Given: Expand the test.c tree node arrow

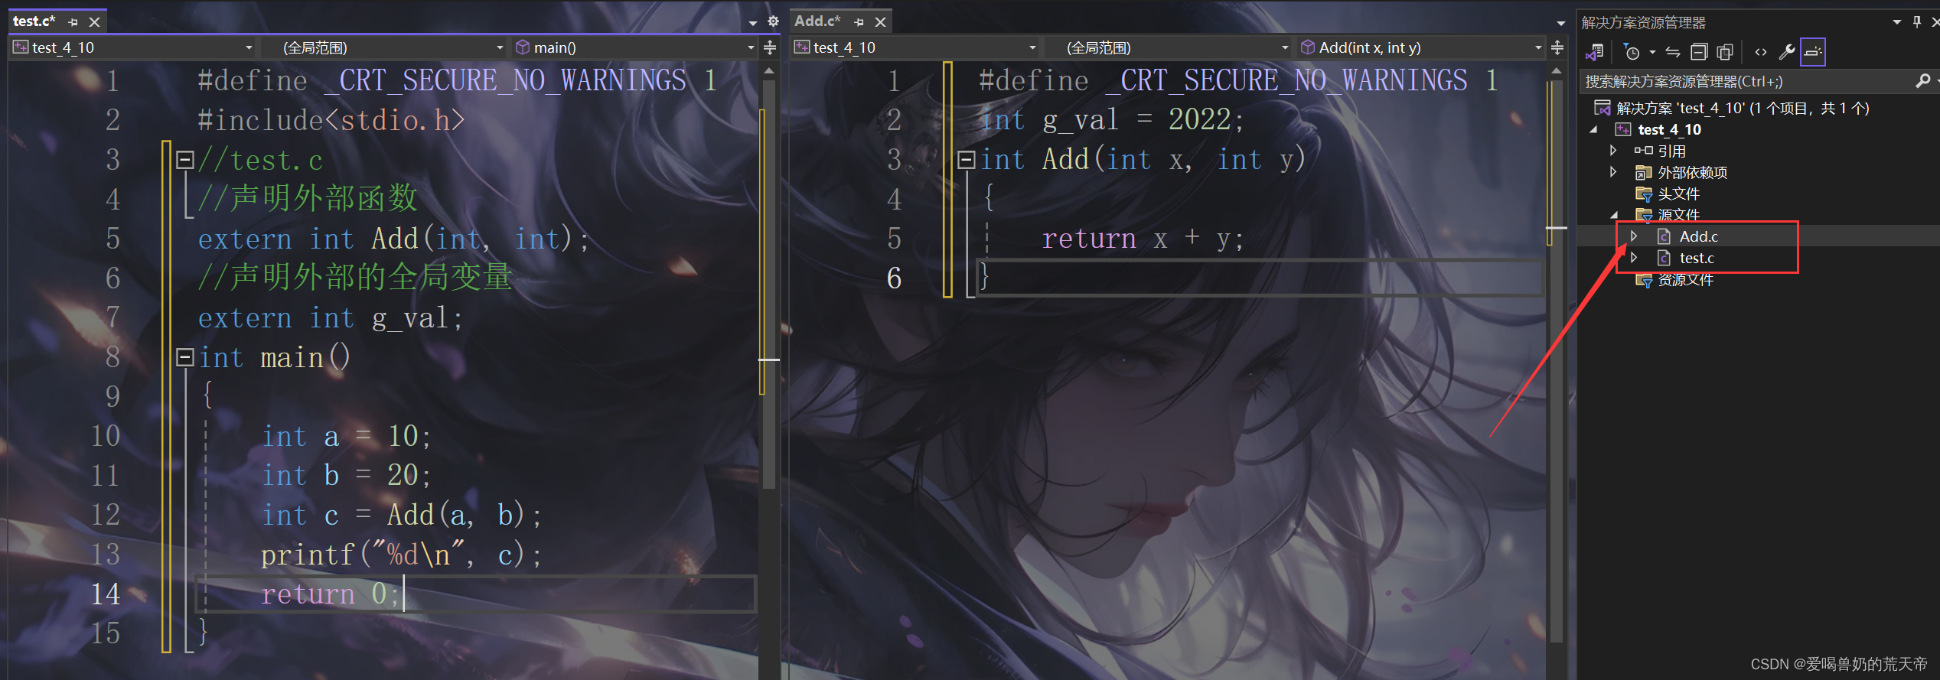Looking at the screenshot, I should [1634, 258].
